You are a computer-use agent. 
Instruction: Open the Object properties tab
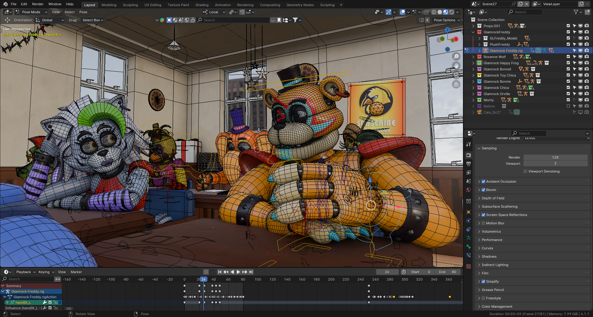click(x=469, y=212)
